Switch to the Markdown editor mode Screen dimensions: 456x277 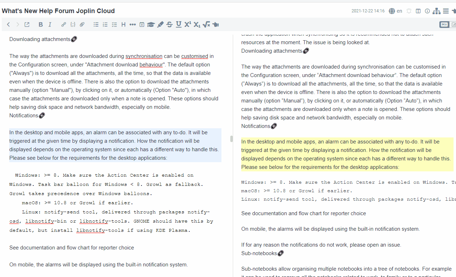coord(444,24)
